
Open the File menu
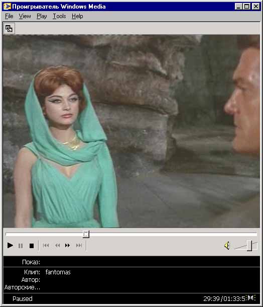[x=9, y=16]
